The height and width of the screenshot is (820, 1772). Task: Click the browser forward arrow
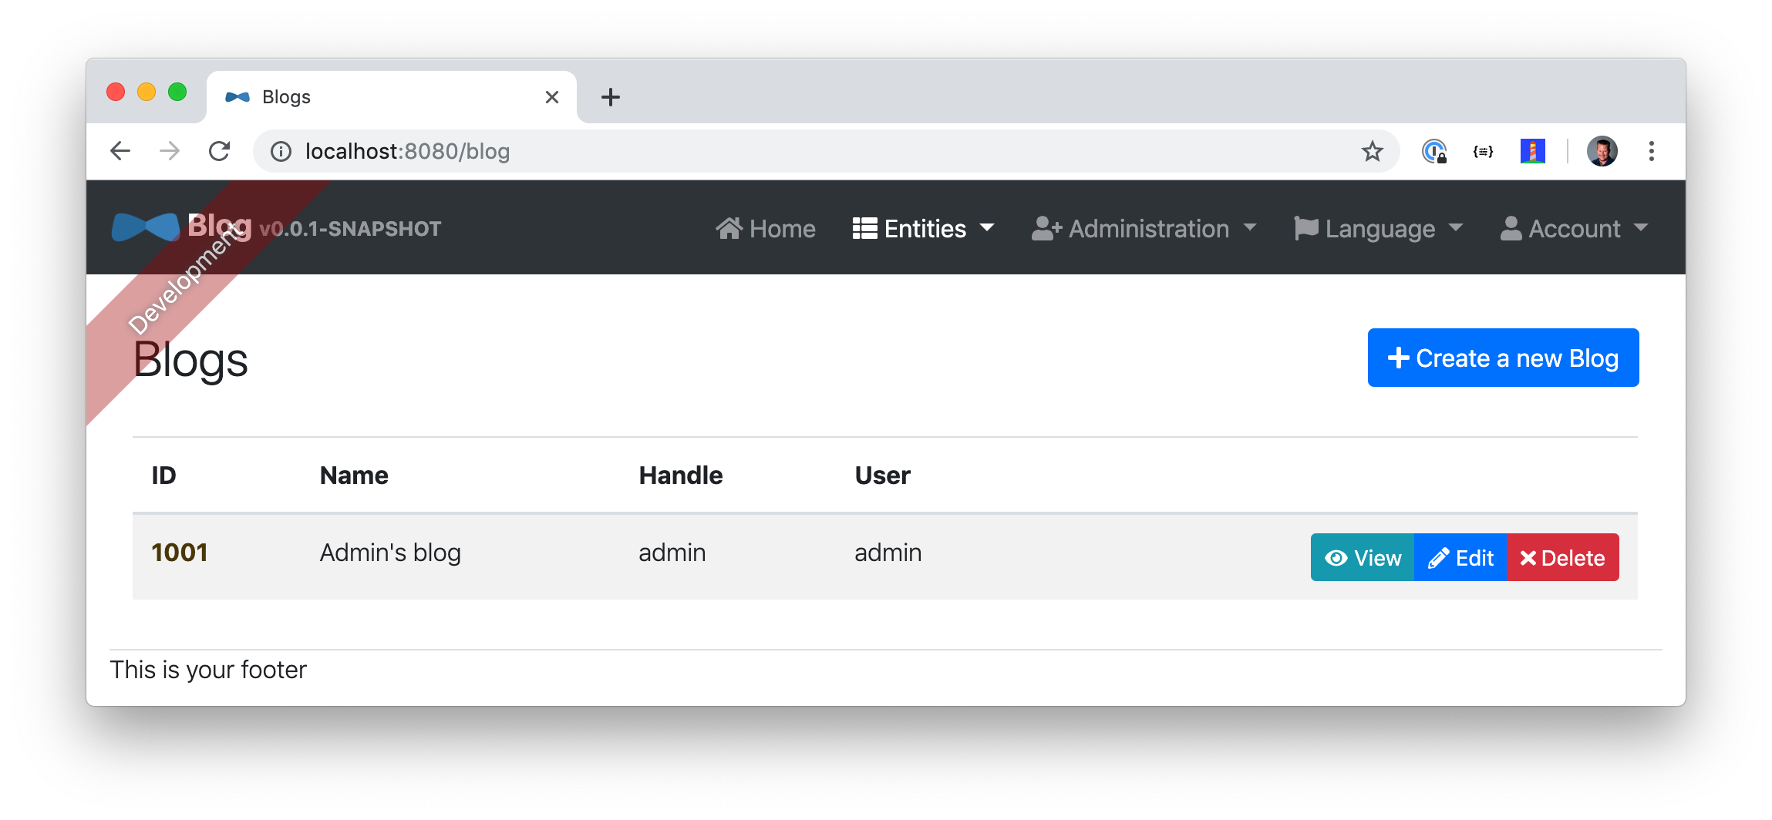pos(170,151)
